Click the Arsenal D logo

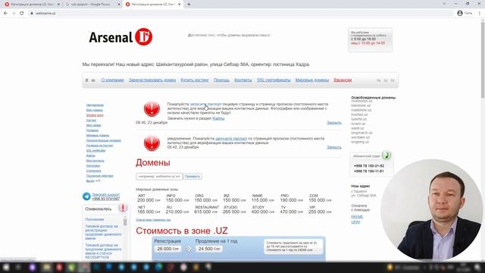point(120,37)
